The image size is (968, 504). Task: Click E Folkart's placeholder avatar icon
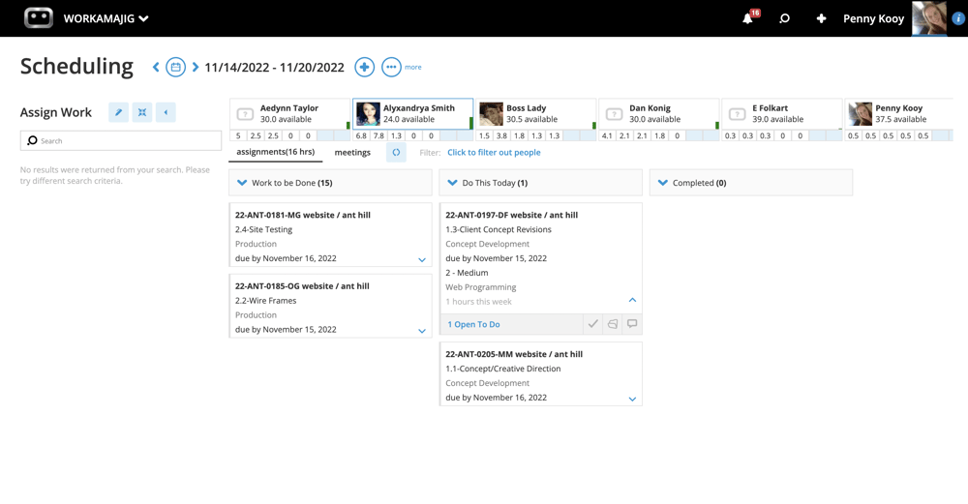tap(737, 114)
